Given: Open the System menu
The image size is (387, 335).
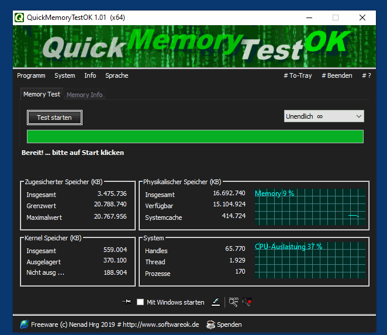Looking at the screenshot, I should click(65, 75).
